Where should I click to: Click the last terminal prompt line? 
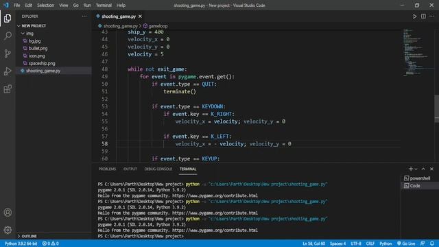click(x=141, y=236)
